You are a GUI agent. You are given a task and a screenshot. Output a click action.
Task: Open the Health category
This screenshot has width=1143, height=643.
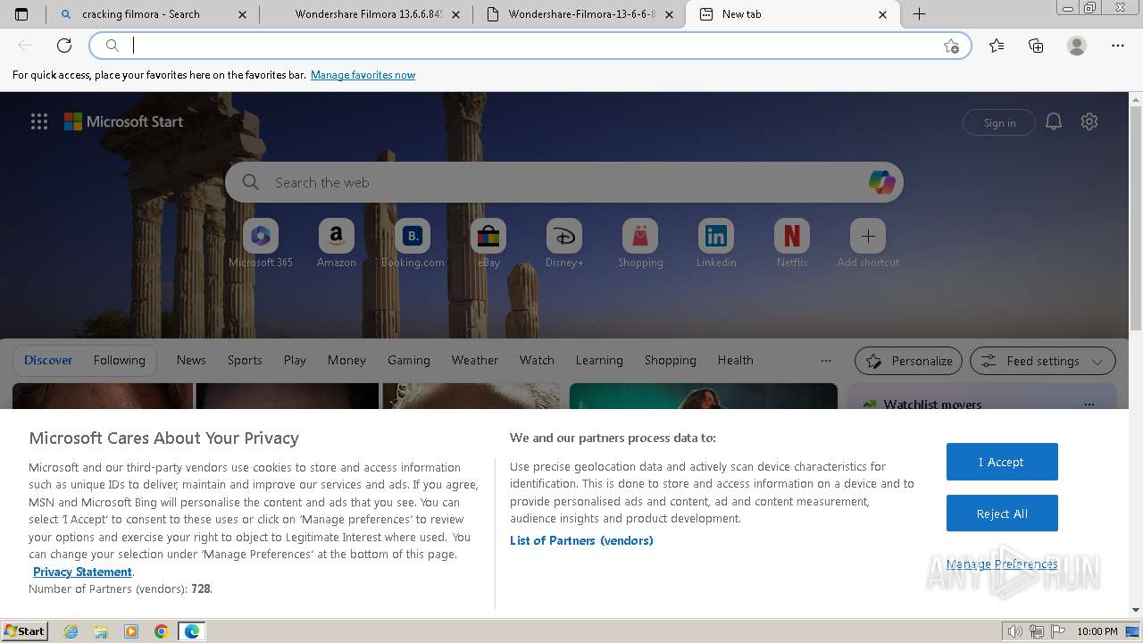point(736,360)
